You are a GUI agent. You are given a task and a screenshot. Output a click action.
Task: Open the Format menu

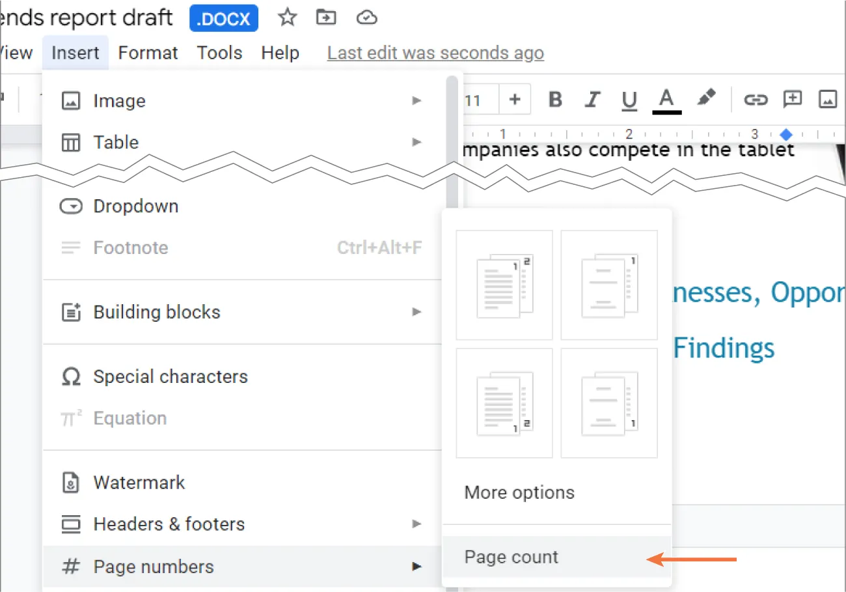[x=148, y=53]
